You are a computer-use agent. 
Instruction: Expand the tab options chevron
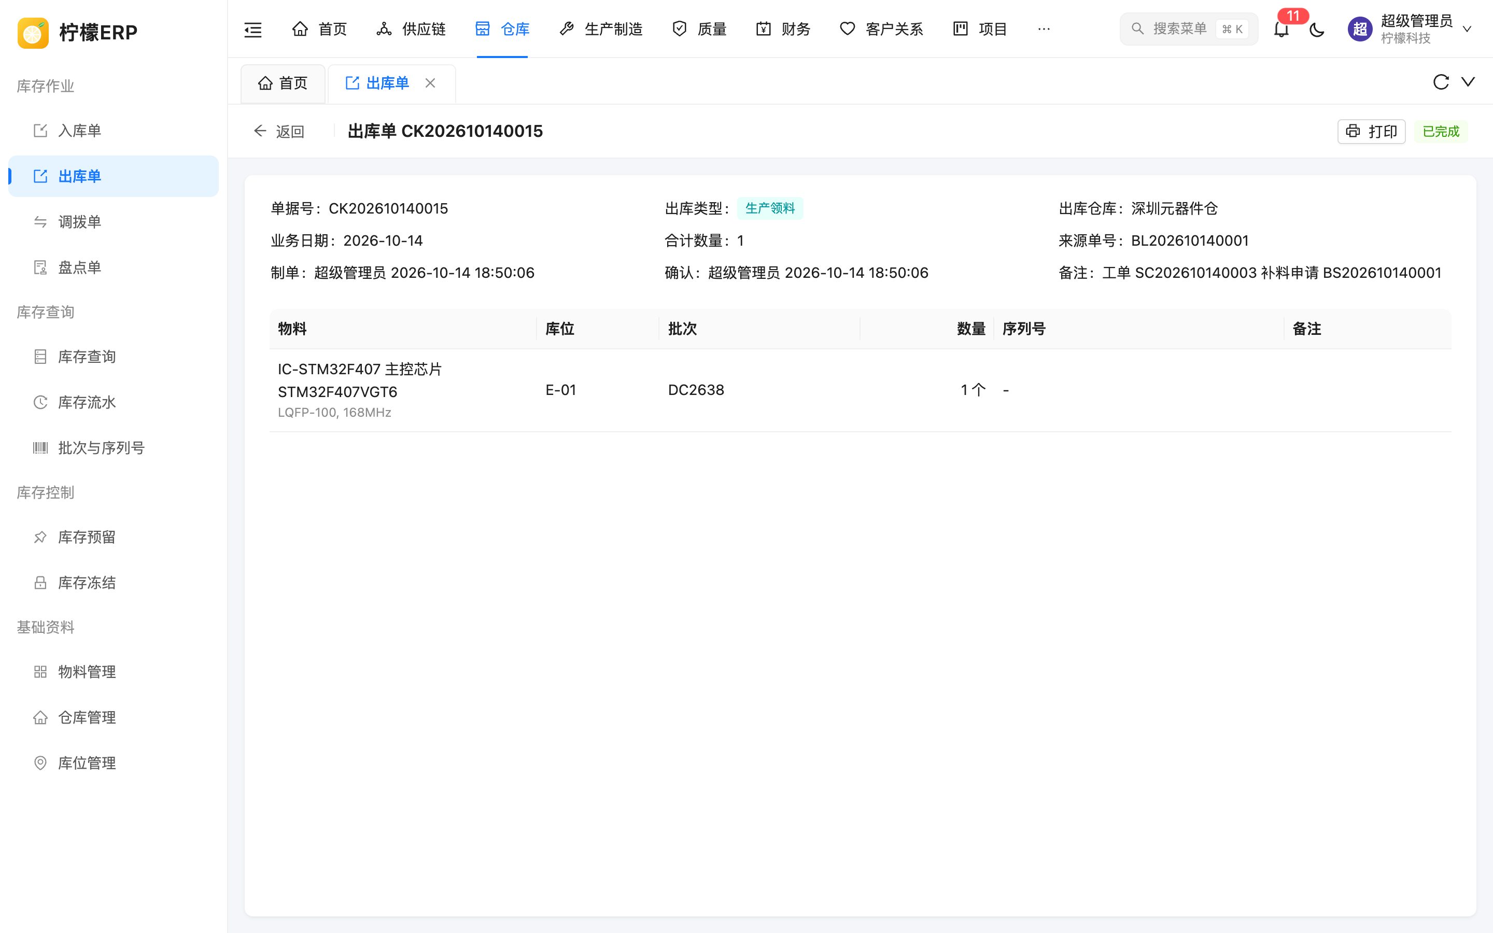tap(1468, 82)
